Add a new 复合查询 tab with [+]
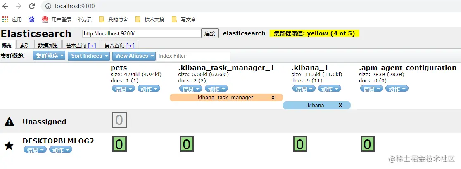The height and width of the screenshot is (169, 461). (131, 45)
